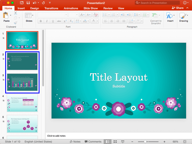The image size is (192, 144).
Task: Click fit slide to window icon
Action: pos(184,142)
